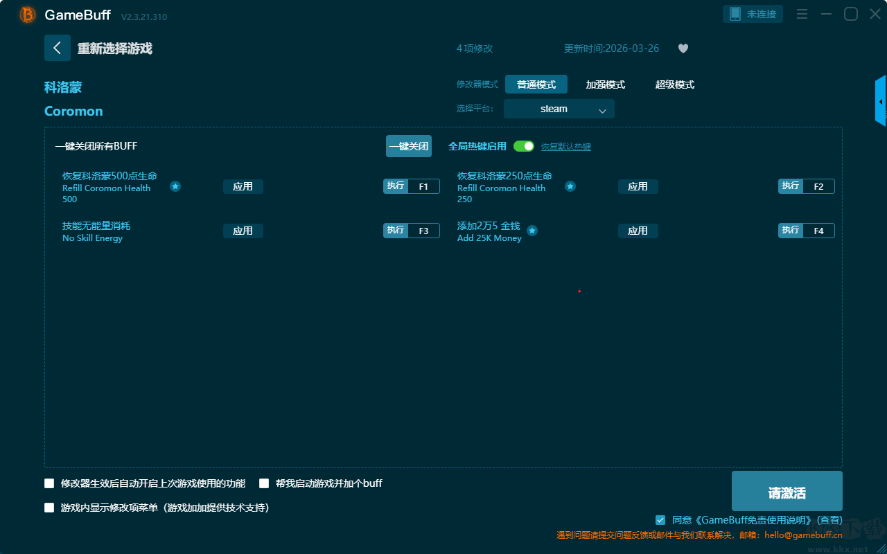Click star icon beside Refill Coromon Health 250
Screen dimensions: 887x554
point(570,186)
